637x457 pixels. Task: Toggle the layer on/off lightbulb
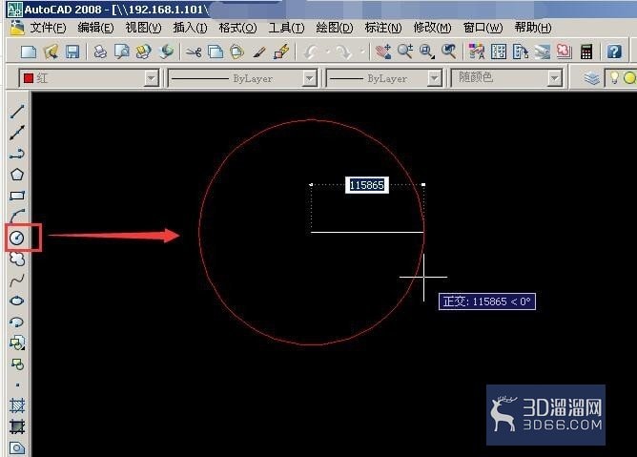click(614, 77)
